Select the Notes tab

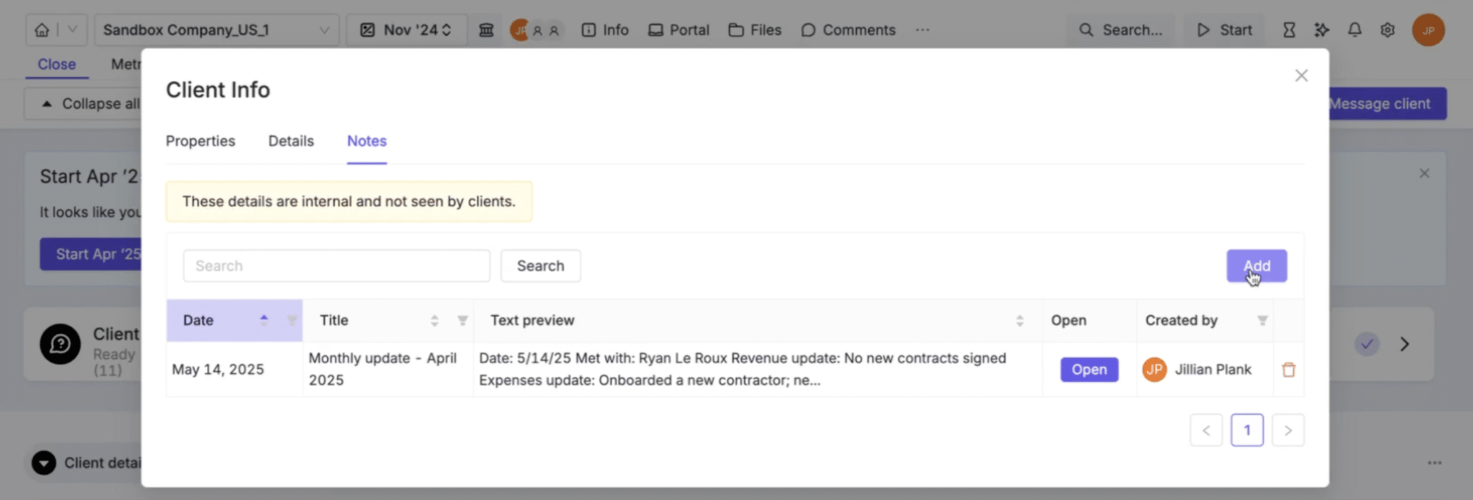(367, 142)
